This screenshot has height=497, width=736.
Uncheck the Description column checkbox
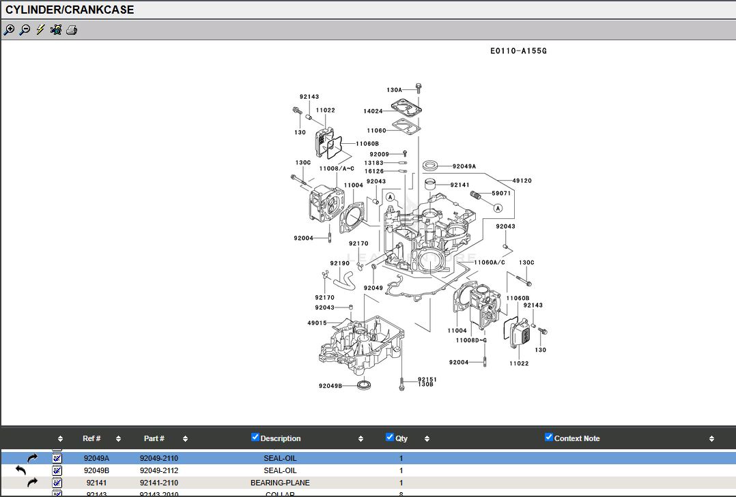tap(255, 438)
